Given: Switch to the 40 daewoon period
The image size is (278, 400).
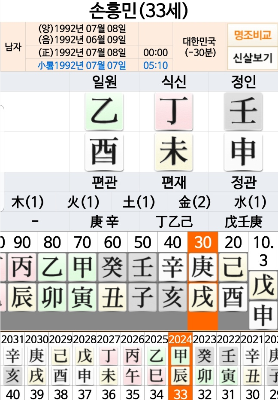Looking at the screenshot, I should (x=173, y=242).
